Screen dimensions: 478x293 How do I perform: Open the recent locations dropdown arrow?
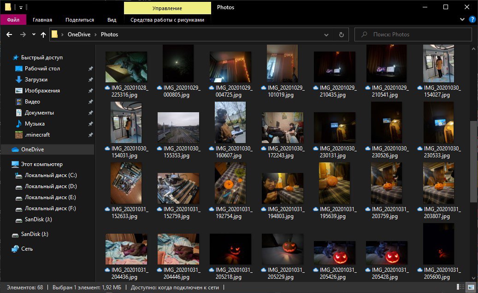[34, 34]
